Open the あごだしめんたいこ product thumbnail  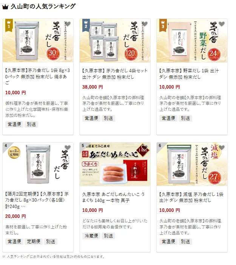pos(115,164)
